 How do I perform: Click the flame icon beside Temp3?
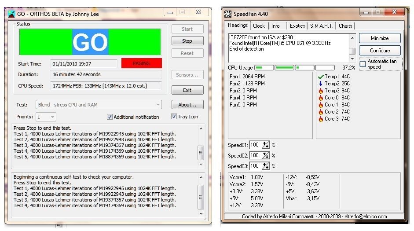click(321, 91)
